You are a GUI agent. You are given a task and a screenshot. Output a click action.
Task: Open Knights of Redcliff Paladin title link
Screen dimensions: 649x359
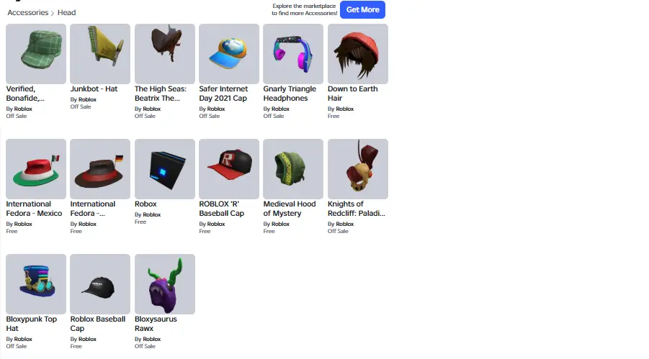click(357, 209)
